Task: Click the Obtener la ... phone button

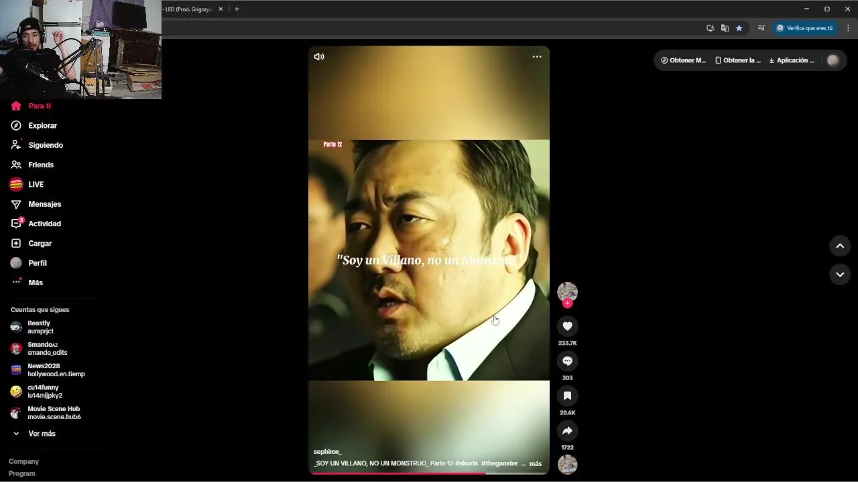Action: point(738,60)
